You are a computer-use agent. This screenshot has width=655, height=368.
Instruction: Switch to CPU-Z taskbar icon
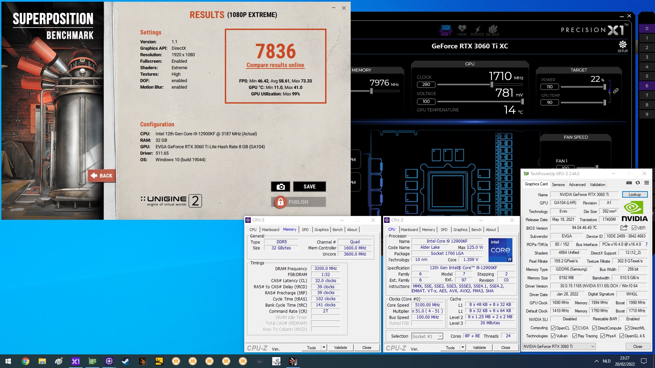[x=109, y=361]
